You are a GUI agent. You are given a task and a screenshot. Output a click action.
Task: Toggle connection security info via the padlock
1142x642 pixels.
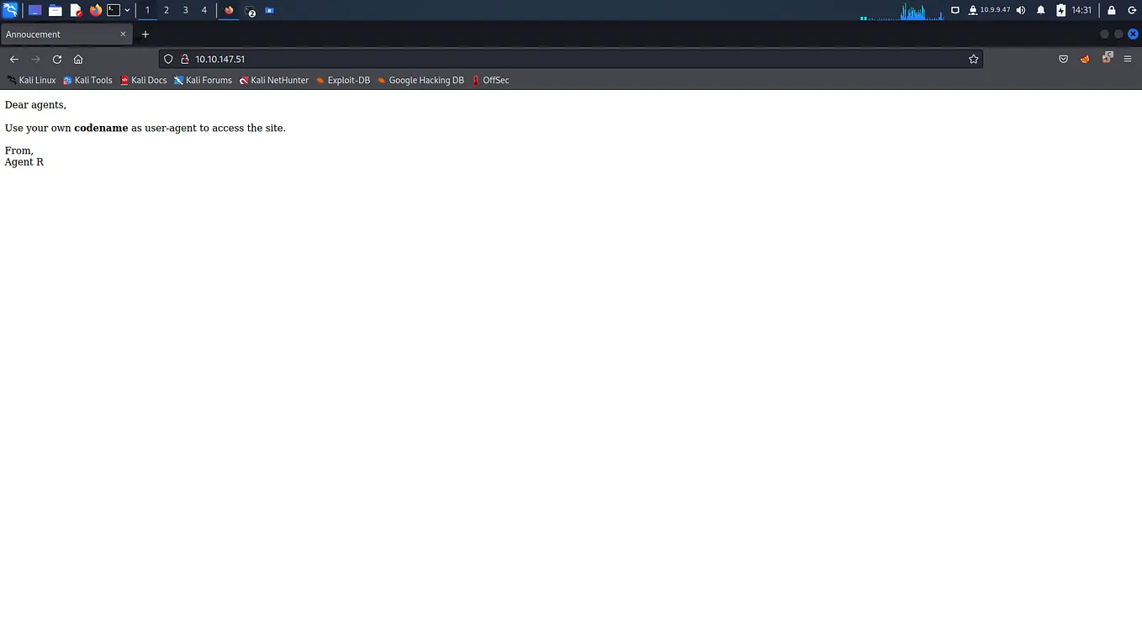pyautogui.click(x=184, y=59)
